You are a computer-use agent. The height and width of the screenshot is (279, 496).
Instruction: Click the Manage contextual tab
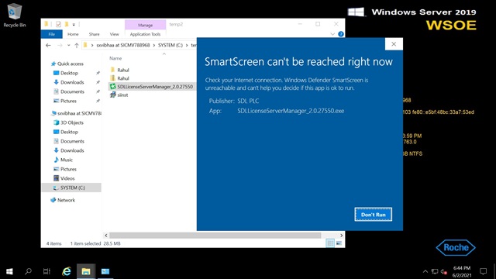click(145, 25)
